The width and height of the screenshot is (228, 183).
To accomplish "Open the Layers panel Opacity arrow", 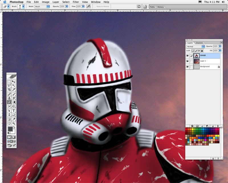I will coord(220,46).
